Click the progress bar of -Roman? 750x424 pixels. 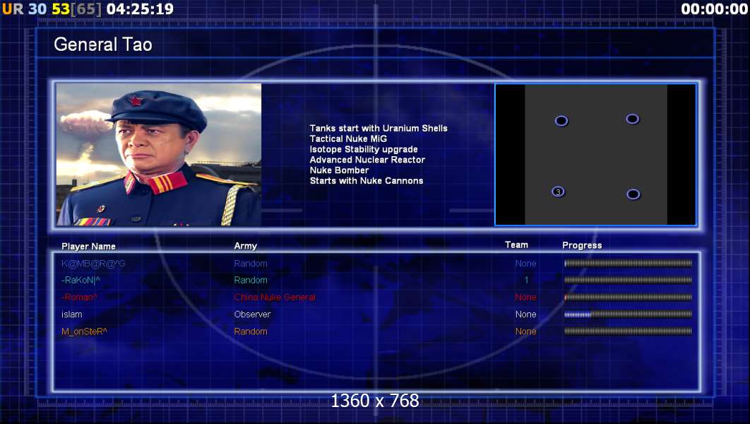pos(628,298)
